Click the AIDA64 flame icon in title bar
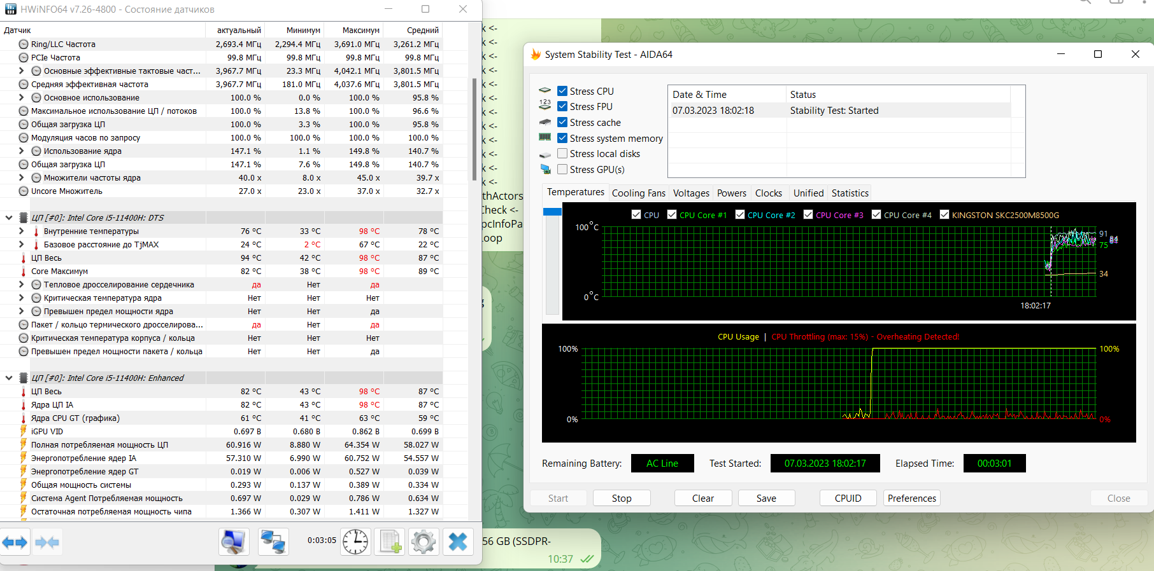 [x=536, y=55]
